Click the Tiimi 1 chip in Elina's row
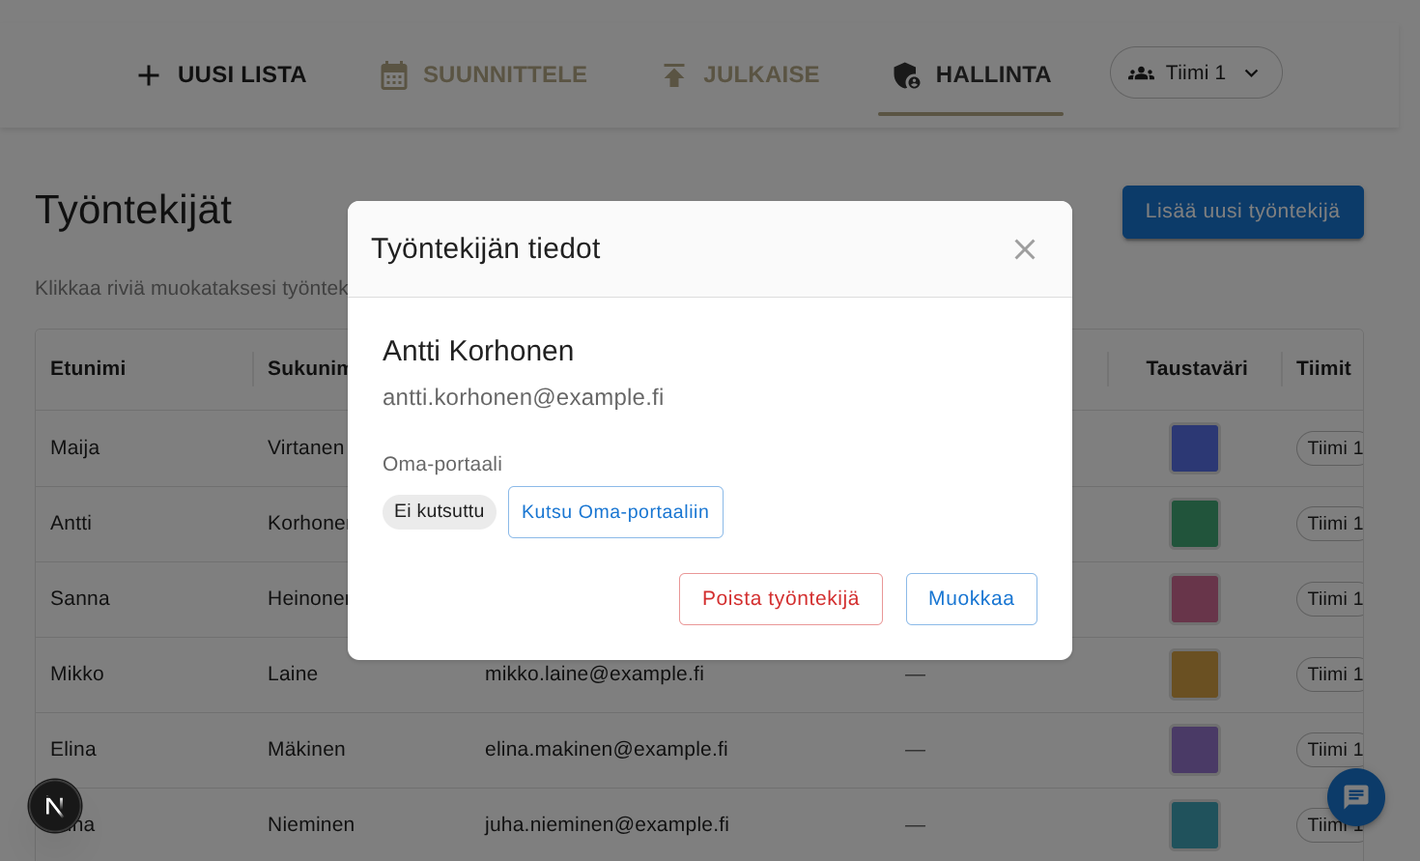Screen dimensions: 1420x861 (1330, 750)
